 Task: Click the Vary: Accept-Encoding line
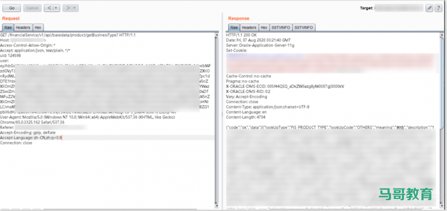pos(246,97)
